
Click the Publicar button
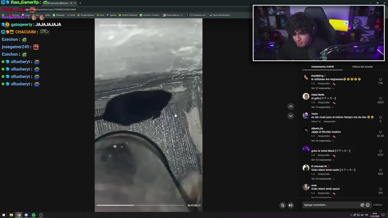click(378, 205)
